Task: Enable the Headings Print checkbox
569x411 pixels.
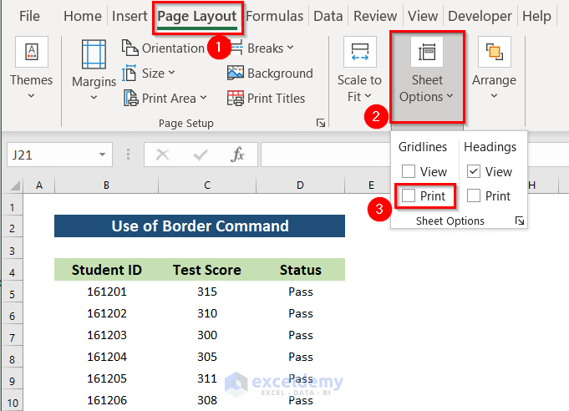Action: tap(474, 195)
